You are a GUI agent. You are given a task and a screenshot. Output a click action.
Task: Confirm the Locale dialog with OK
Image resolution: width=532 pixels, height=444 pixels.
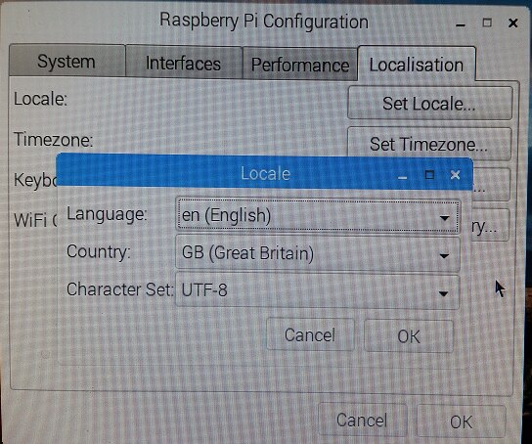tap(409, 336)
